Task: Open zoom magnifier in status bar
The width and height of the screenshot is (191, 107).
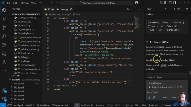Action: [x=77, y=105]
